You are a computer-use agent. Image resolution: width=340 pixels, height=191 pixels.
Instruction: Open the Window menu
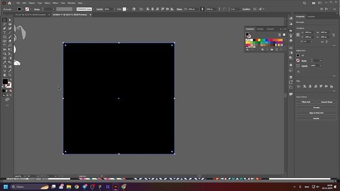(71, 3)
